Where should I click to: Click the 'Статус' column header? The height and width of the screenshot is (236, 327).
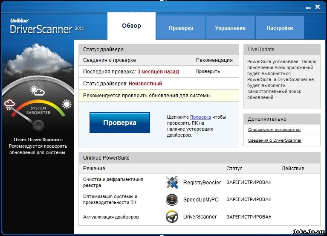tap(234, 169)
